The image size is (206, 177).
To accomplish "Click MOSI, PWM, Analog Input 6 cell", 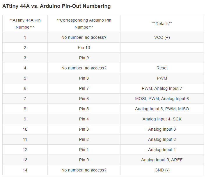I will pos(162,99).
